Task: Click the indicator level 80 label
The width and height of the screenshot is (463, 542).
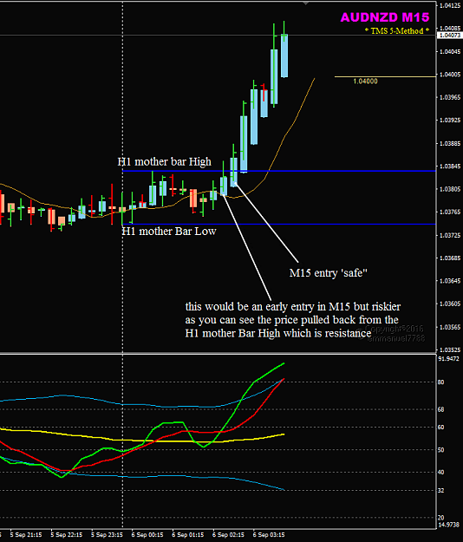Action: click(440, 382)
